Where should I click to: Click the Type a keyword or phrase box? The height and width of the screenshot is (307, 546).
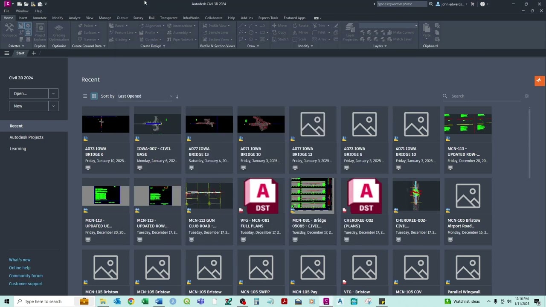(x=401, y=4)
